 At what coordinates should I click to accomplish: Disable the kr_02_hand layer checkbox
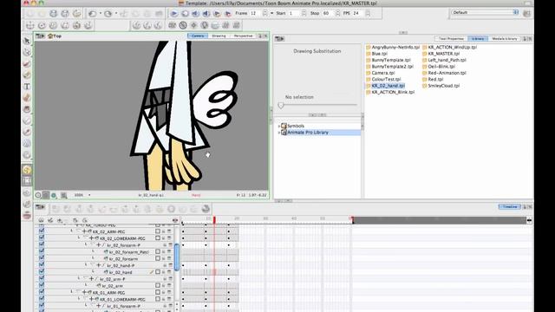point(42,271)
